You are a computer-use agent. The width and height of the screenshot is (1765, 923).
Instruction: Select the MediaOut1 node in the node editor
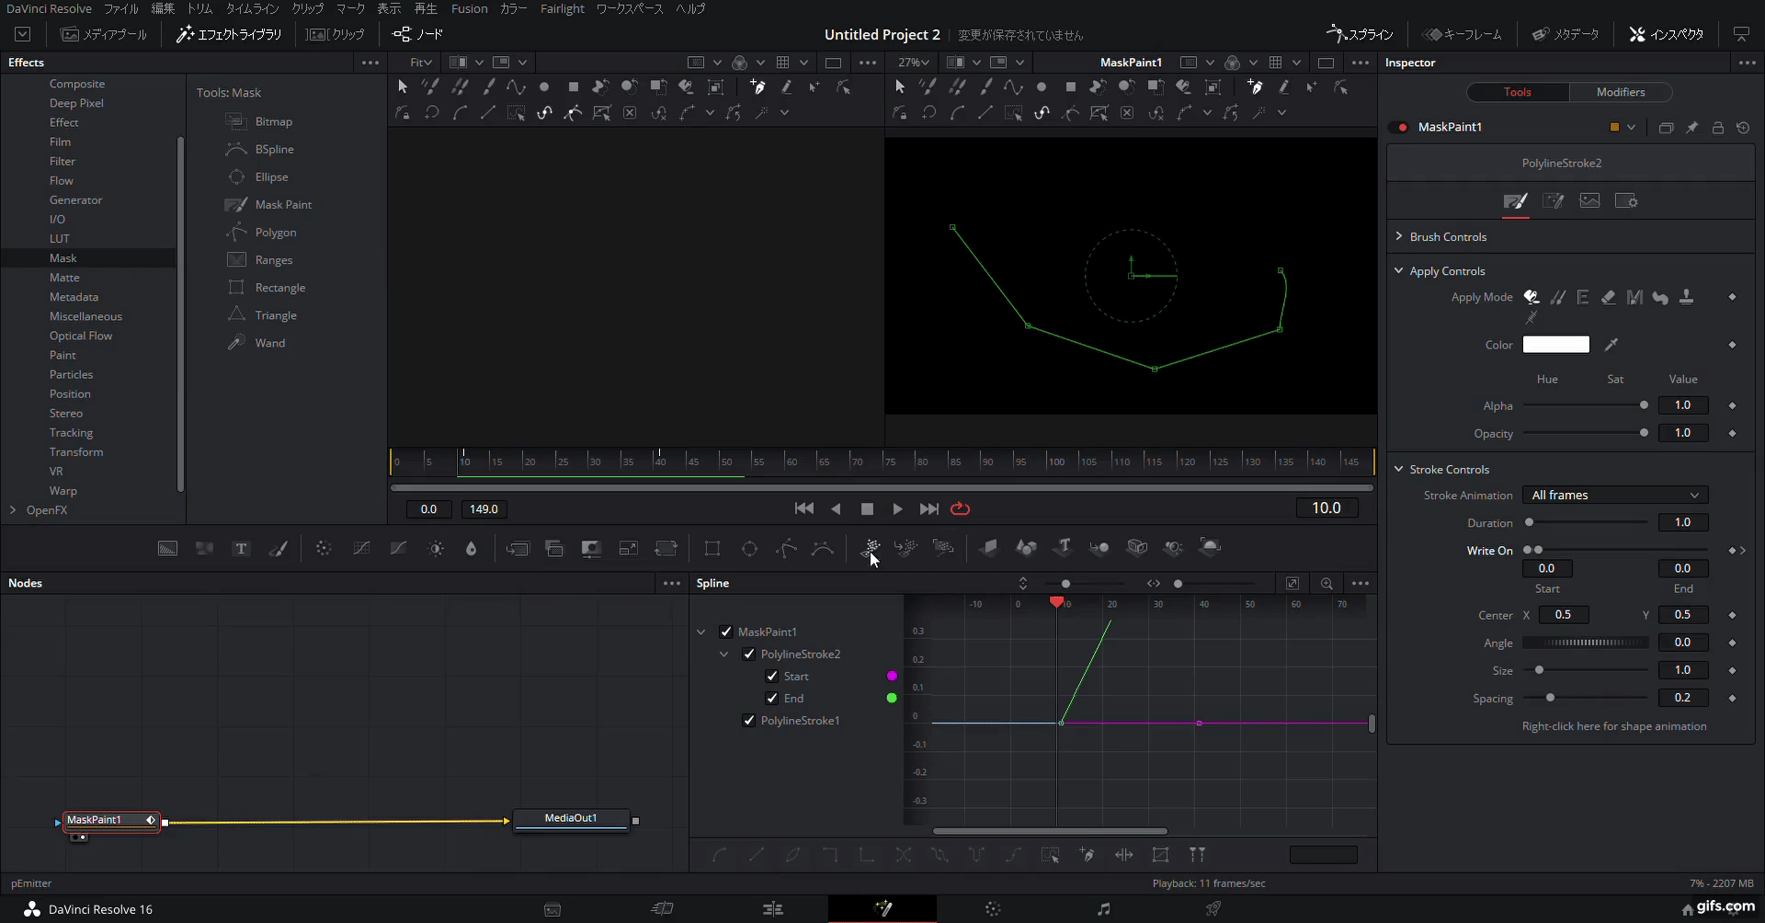tap(570, 818)
